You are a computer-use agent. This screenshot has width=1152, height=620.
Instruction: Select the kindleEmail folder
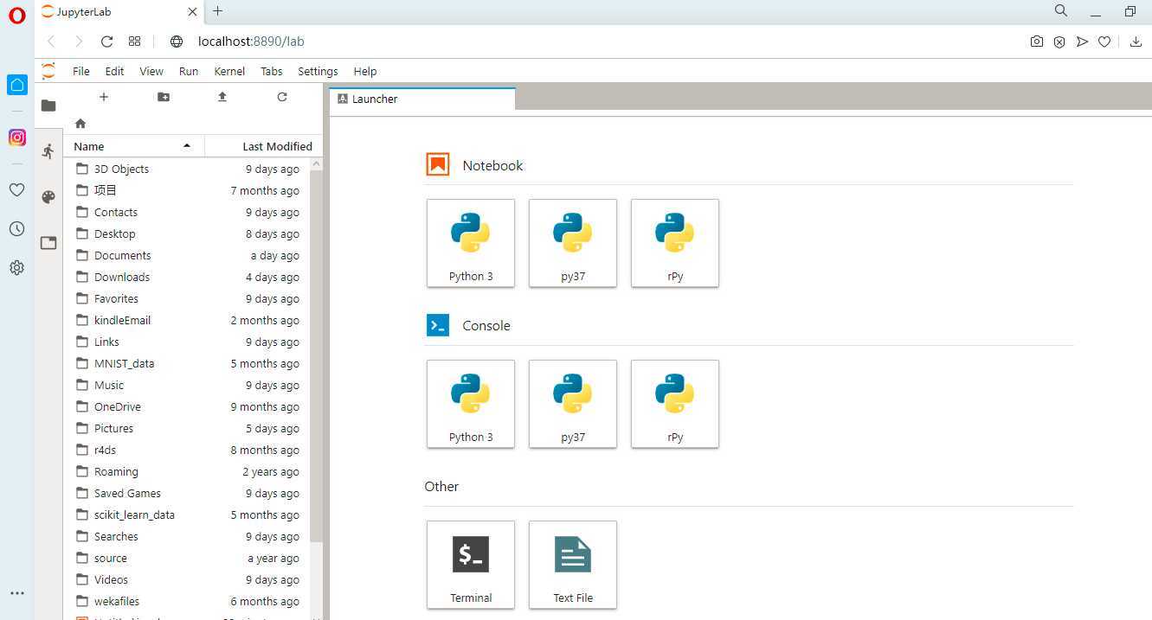187,320
